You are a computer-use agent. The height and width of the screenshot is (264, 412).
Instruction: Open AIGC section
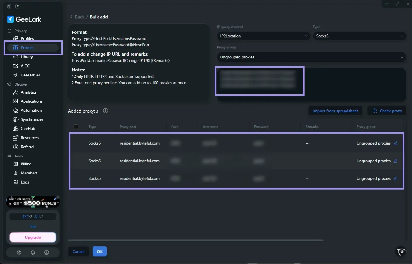(25, 66)
